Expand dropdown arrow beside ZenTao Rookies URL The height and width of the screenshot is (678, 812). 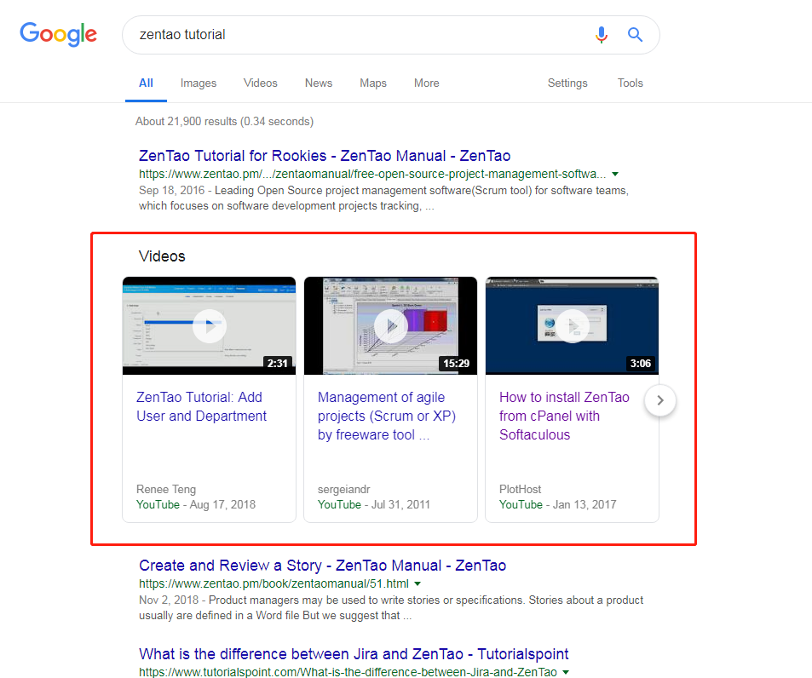pyautogui.click(x=615, y=174)
